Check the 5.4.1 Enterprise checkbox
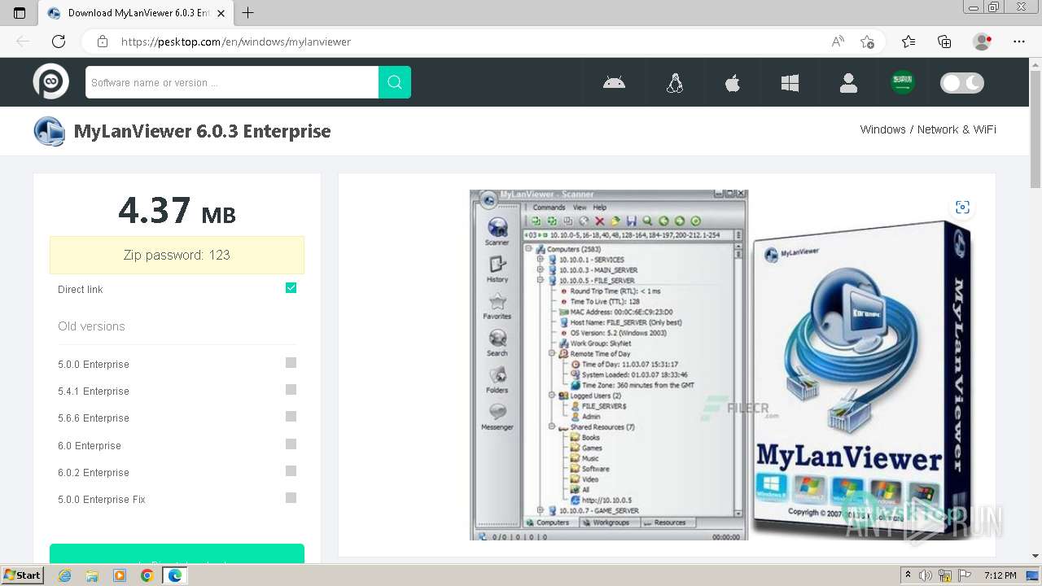 pos(291,390)
